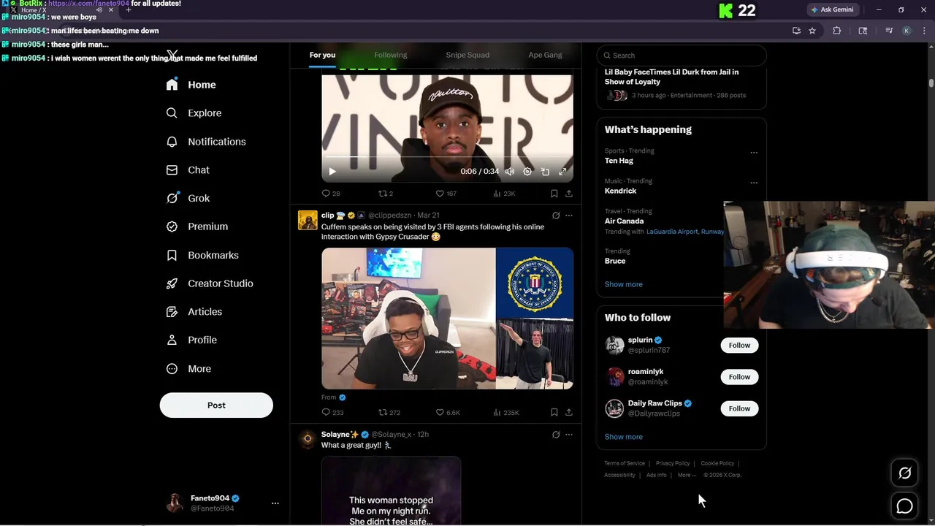Play the paused video
The image size is (935, 526).
[x=332, y=172]
